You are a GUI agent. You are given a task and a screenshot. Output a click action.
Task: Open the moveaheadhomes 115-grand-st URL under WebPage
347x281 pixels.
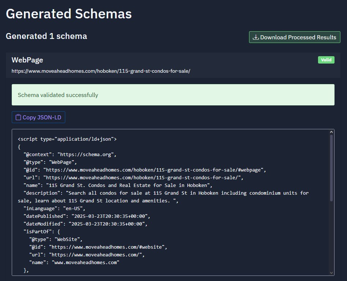(x=101, y=71)
